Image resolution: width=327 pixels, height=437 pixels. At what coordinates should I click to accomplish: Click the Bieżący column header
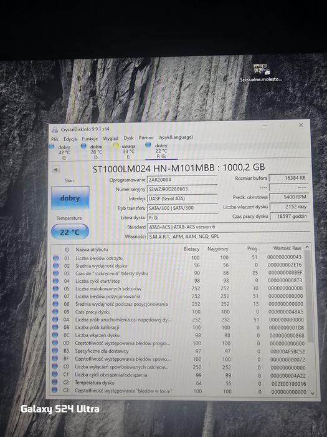pos(192,249)
